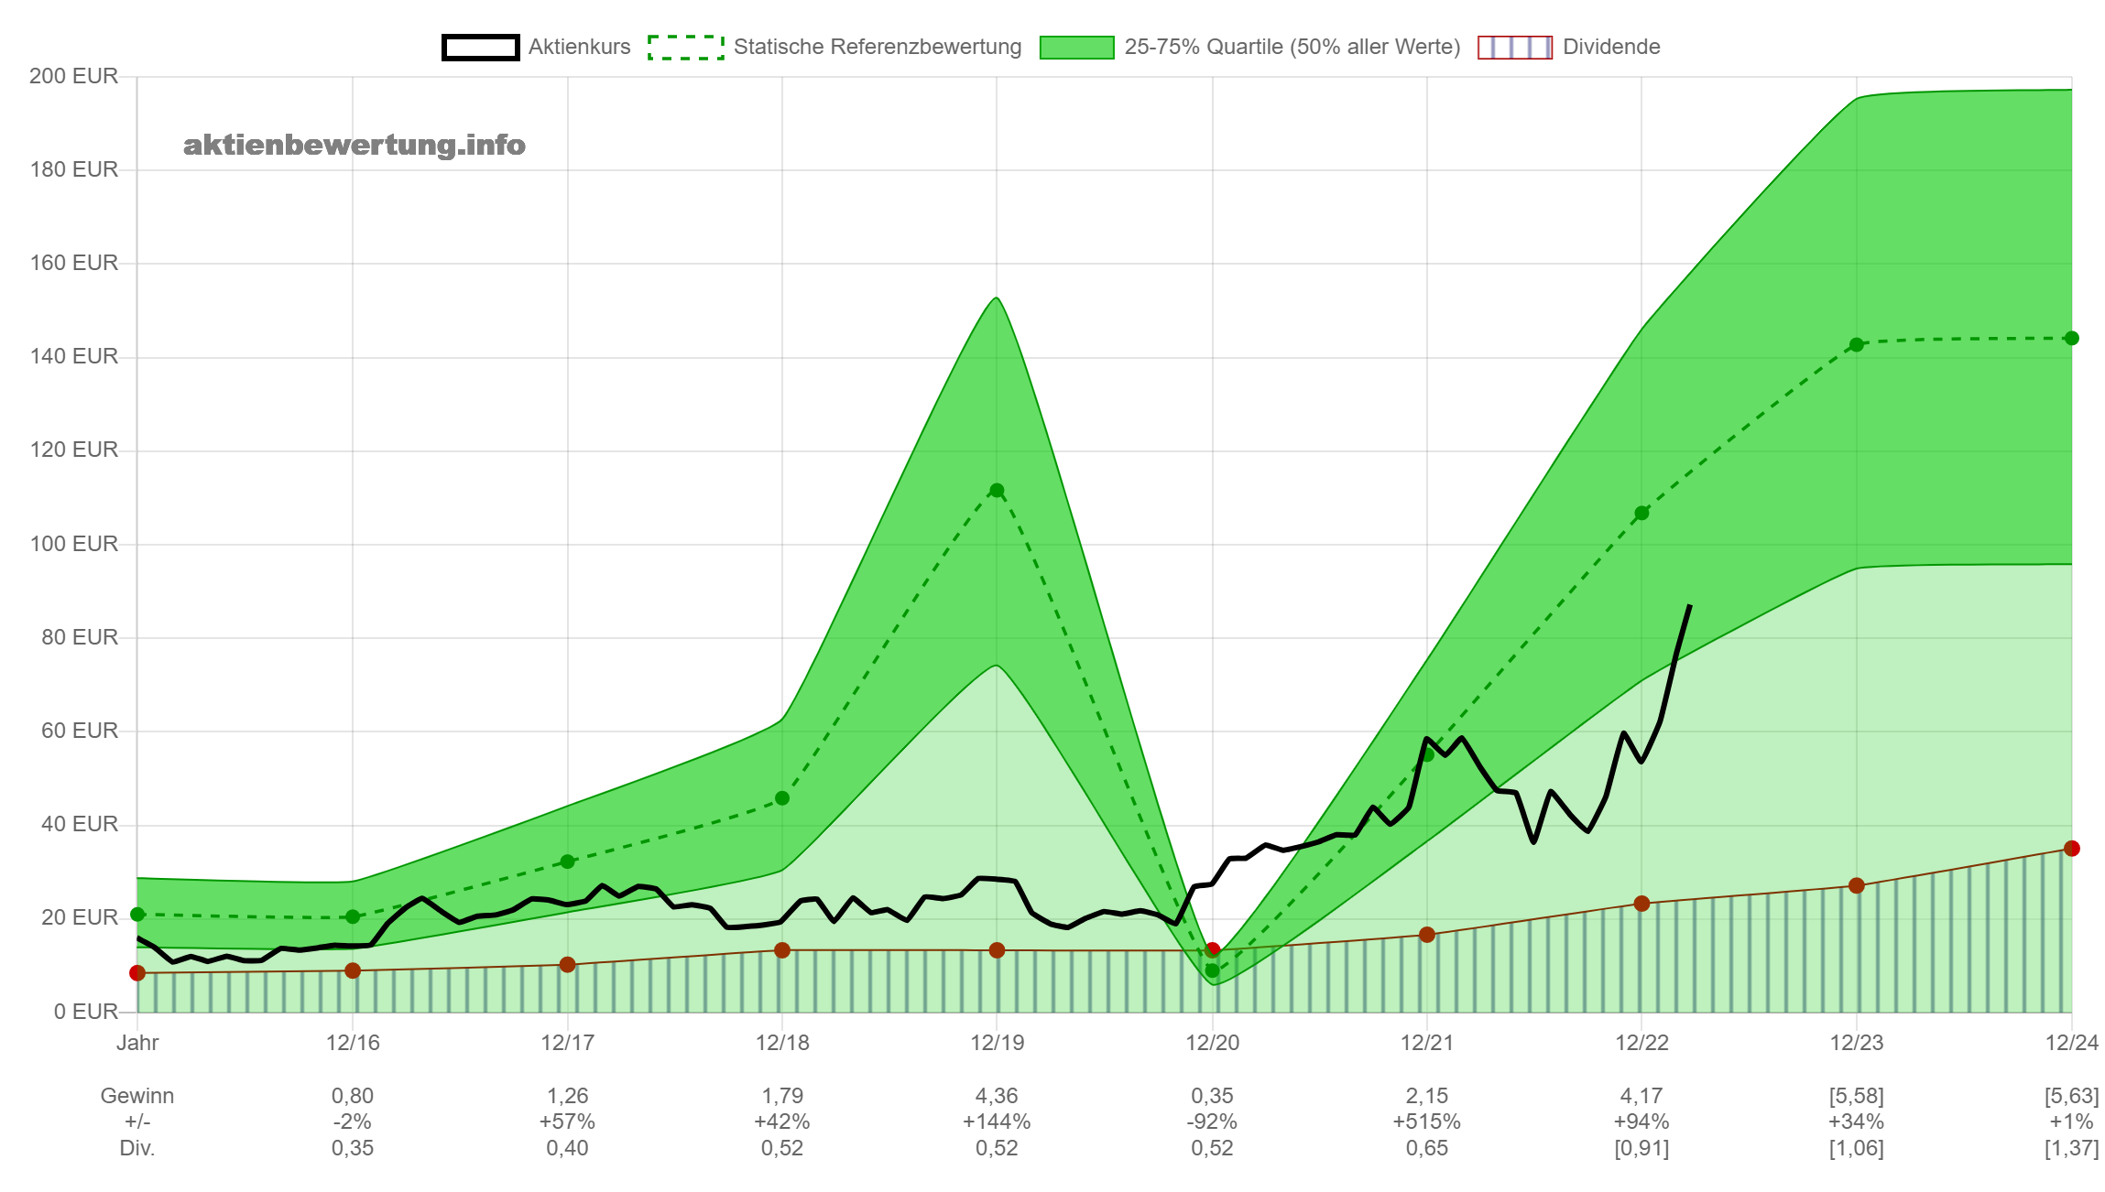Click the latest endpoint of black price line
Screen dimensions: 2105x1192
(x=1689, y=606)
